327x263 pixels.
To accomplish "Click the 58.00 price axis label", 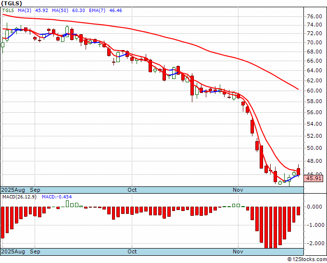I will point(314,101).
